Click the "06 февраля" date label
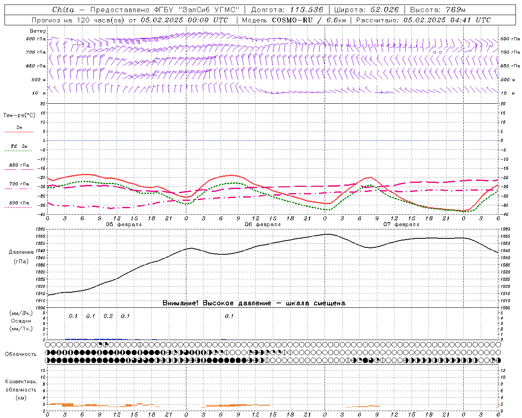 263,225
